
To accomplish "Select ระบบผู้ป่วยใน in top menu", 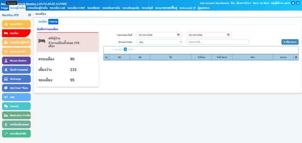I will click(x=17, y=8).
